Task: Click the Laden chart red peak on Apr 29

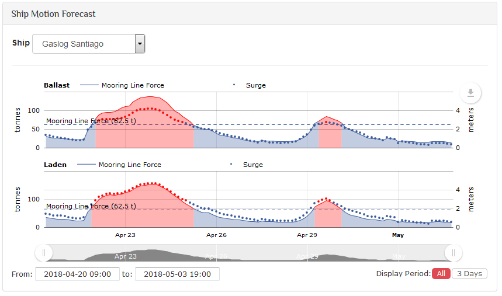Action: [x=327, y=214]
